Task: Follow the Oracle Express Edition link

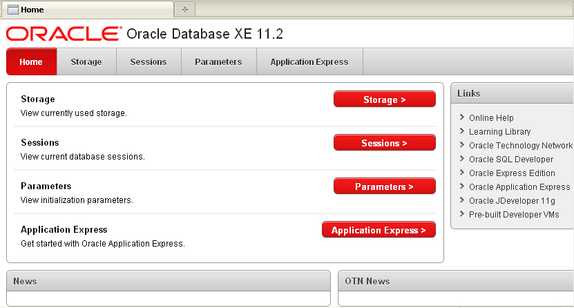Action: tap(512, 173)
